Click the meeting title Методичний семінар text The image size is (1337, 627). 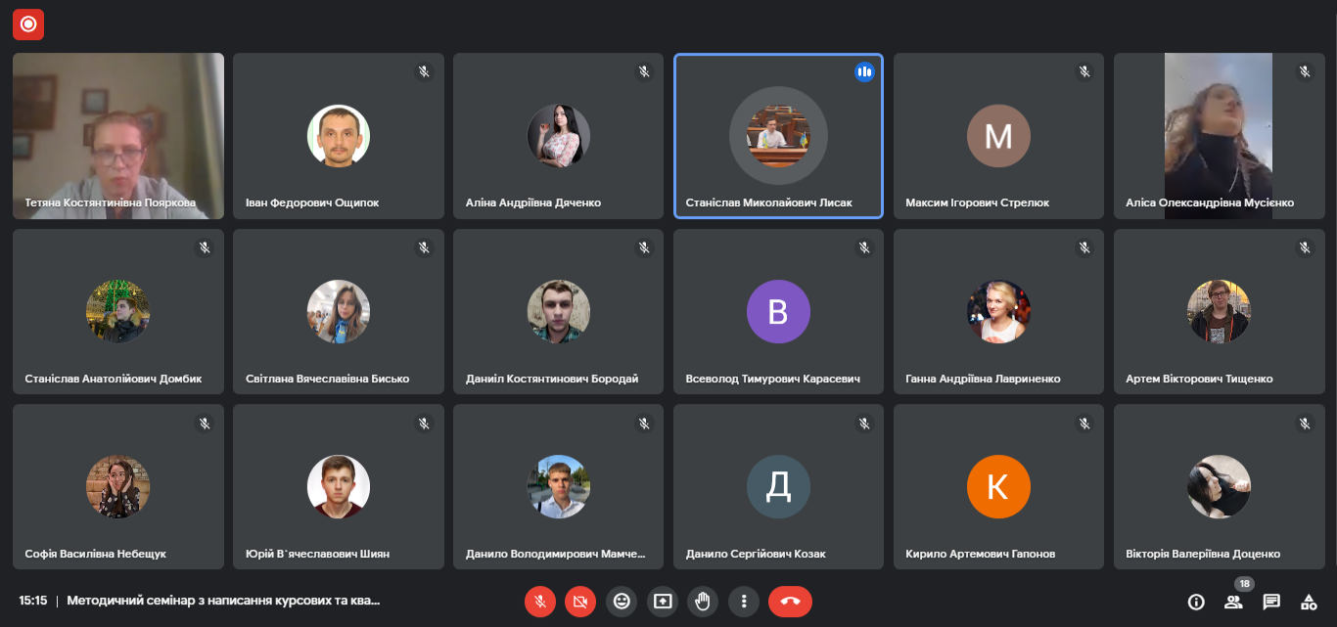click(223, 601)
